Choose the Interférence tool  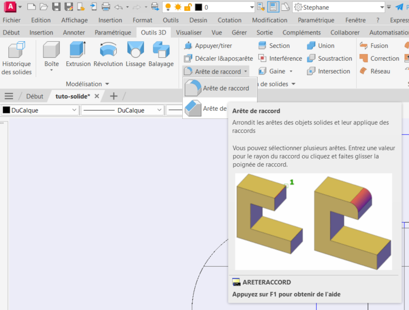click(x=280, y=59)
